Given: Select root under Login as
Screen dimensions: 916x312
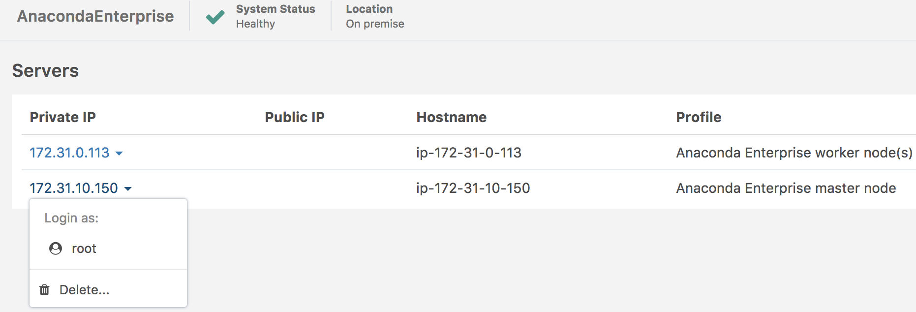Looking at the screenshot, I should [84, 249].
